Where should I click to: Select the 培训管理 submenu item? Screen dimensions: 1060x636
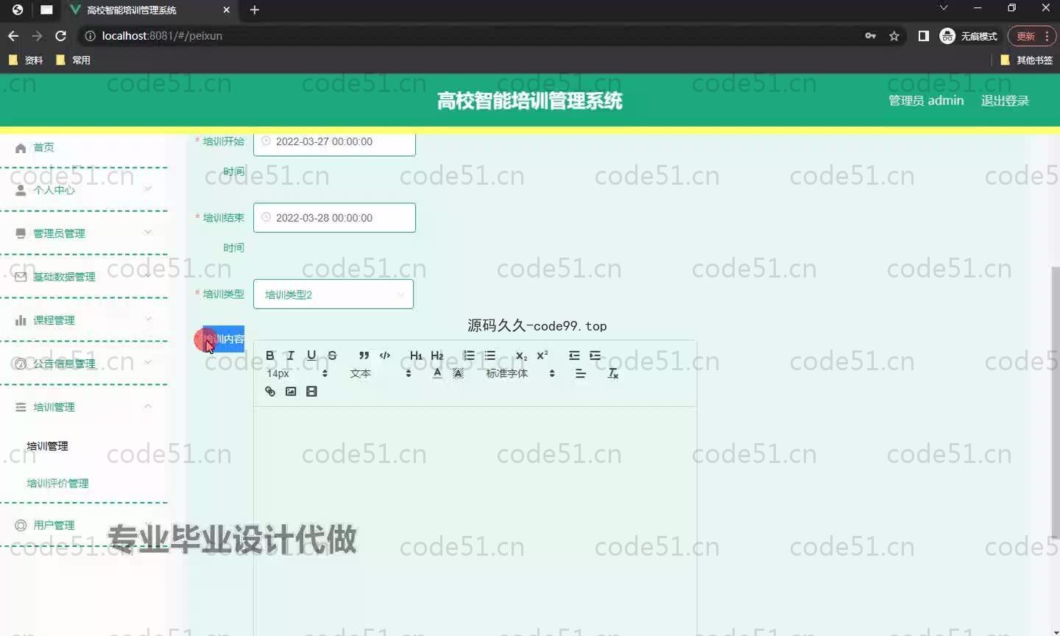pos(47,446)
